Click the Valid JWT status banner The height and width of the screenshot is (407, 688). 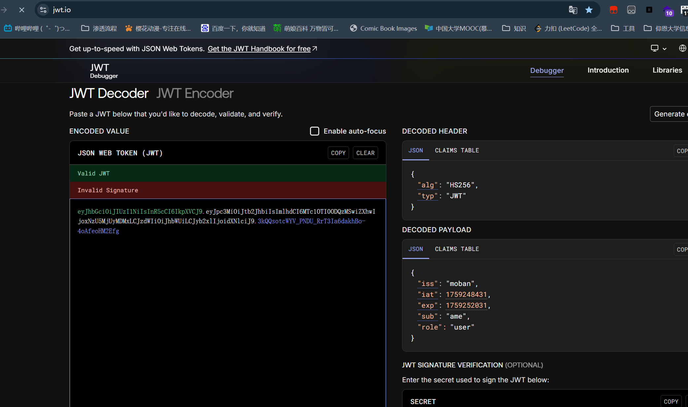[227, 173]
